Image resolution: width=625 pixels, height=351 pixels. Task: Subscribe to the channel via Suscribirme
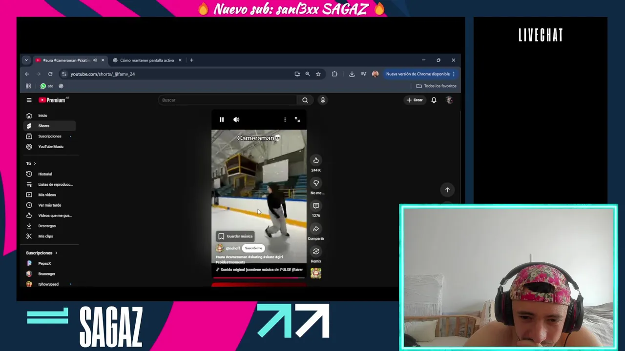(253, 248)
